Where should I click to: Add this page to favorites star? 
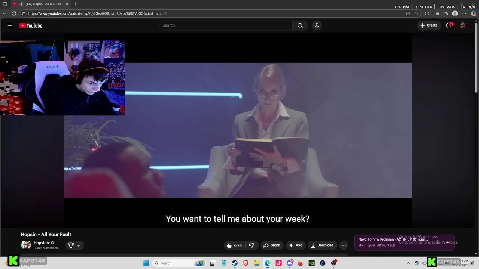click(x=416, y=13)
